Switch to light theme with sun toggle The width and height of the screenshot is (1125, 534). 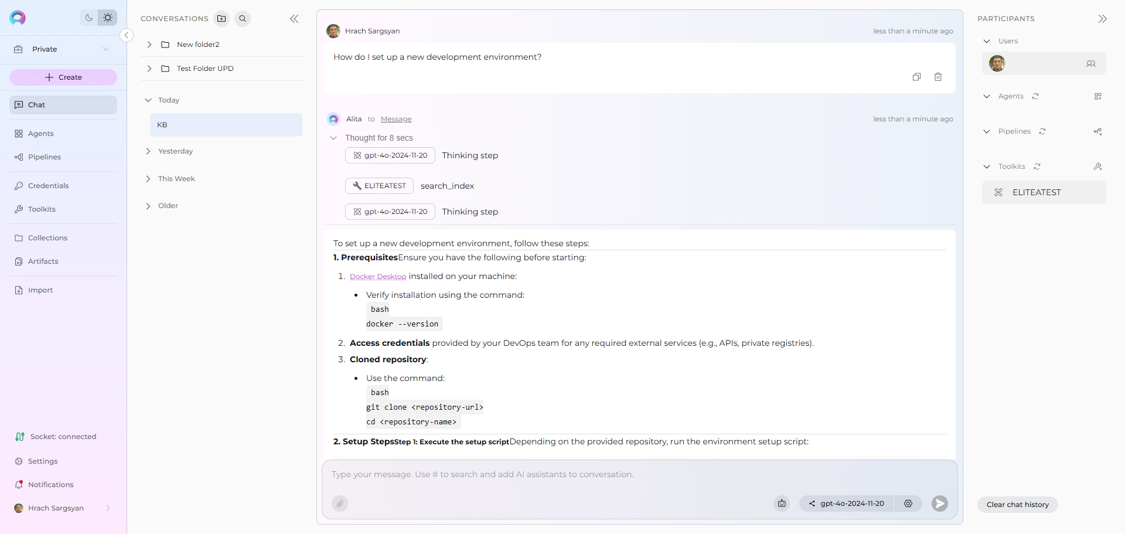pyautogui.click(x=108, y=18)
